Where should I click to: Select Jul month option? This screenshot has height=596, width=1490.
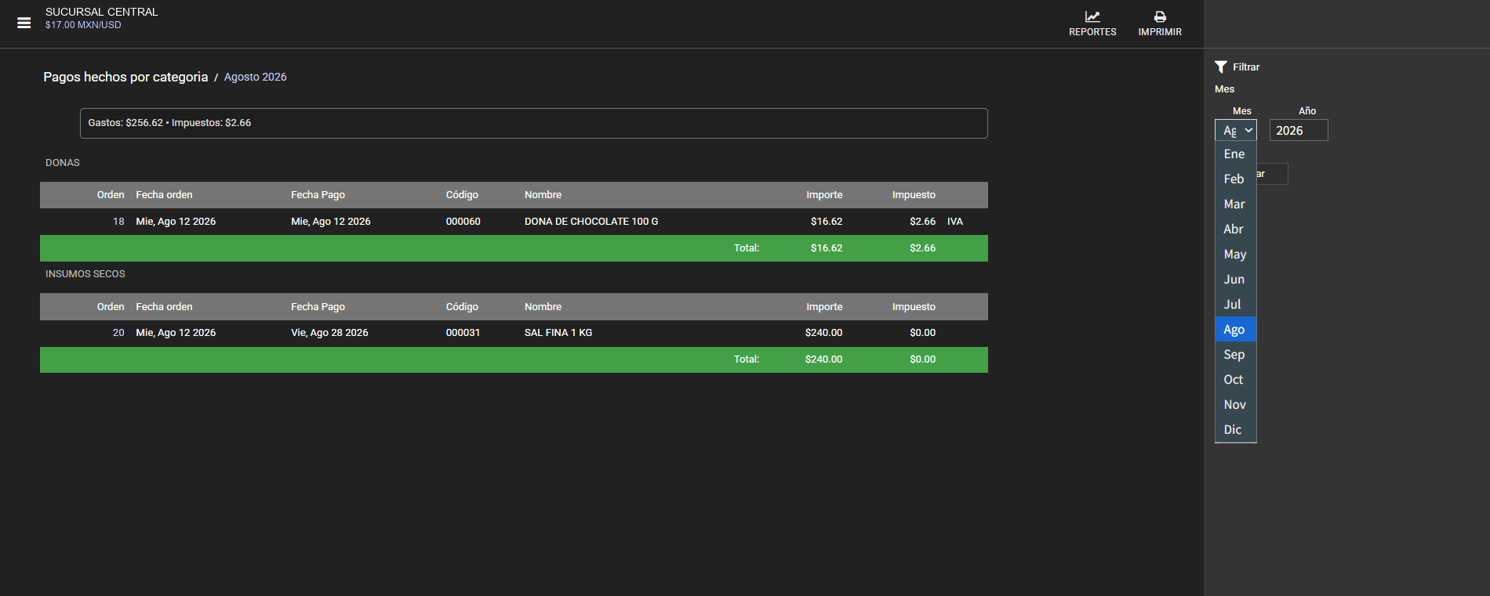[1236, 305]
